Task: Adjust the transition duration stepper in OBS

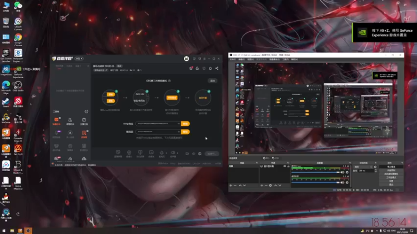Action: [x=376, y=171]
